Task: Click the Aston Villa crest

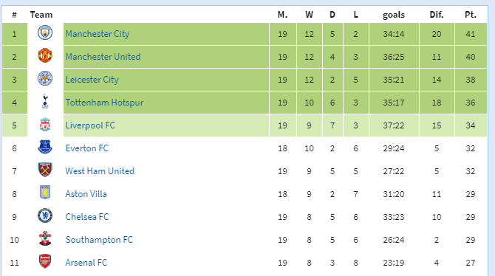Action: (x=45, y=193)
